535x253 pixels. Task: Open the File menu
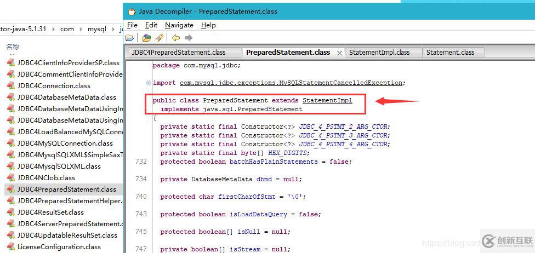pyautogui.click(x=132, y=25)
